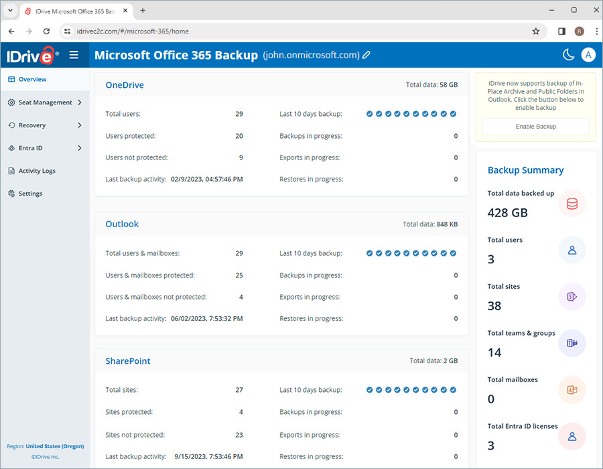Click the Total data backed up database icon

tap(572, 204)
